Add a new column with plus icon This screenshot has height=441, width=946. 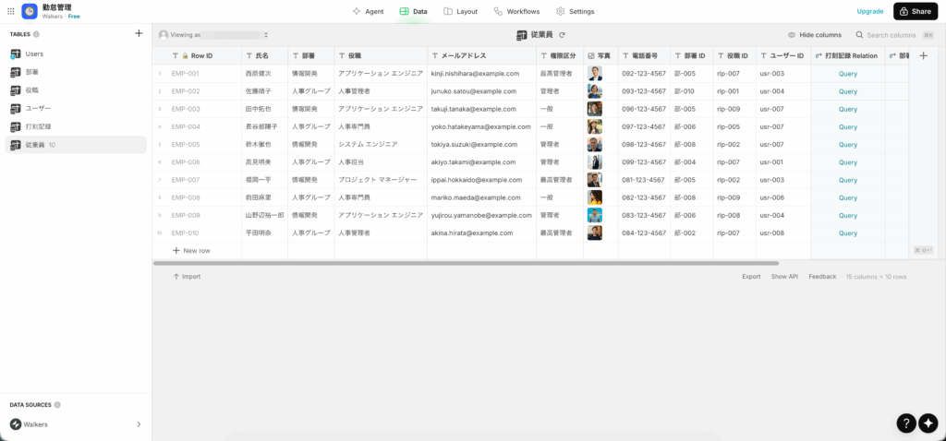[x=923, y=55]
